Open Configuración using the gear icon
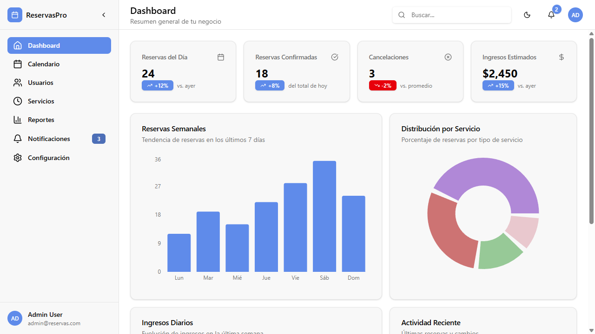Screen dimensions: 595x334 pos(18,158)
